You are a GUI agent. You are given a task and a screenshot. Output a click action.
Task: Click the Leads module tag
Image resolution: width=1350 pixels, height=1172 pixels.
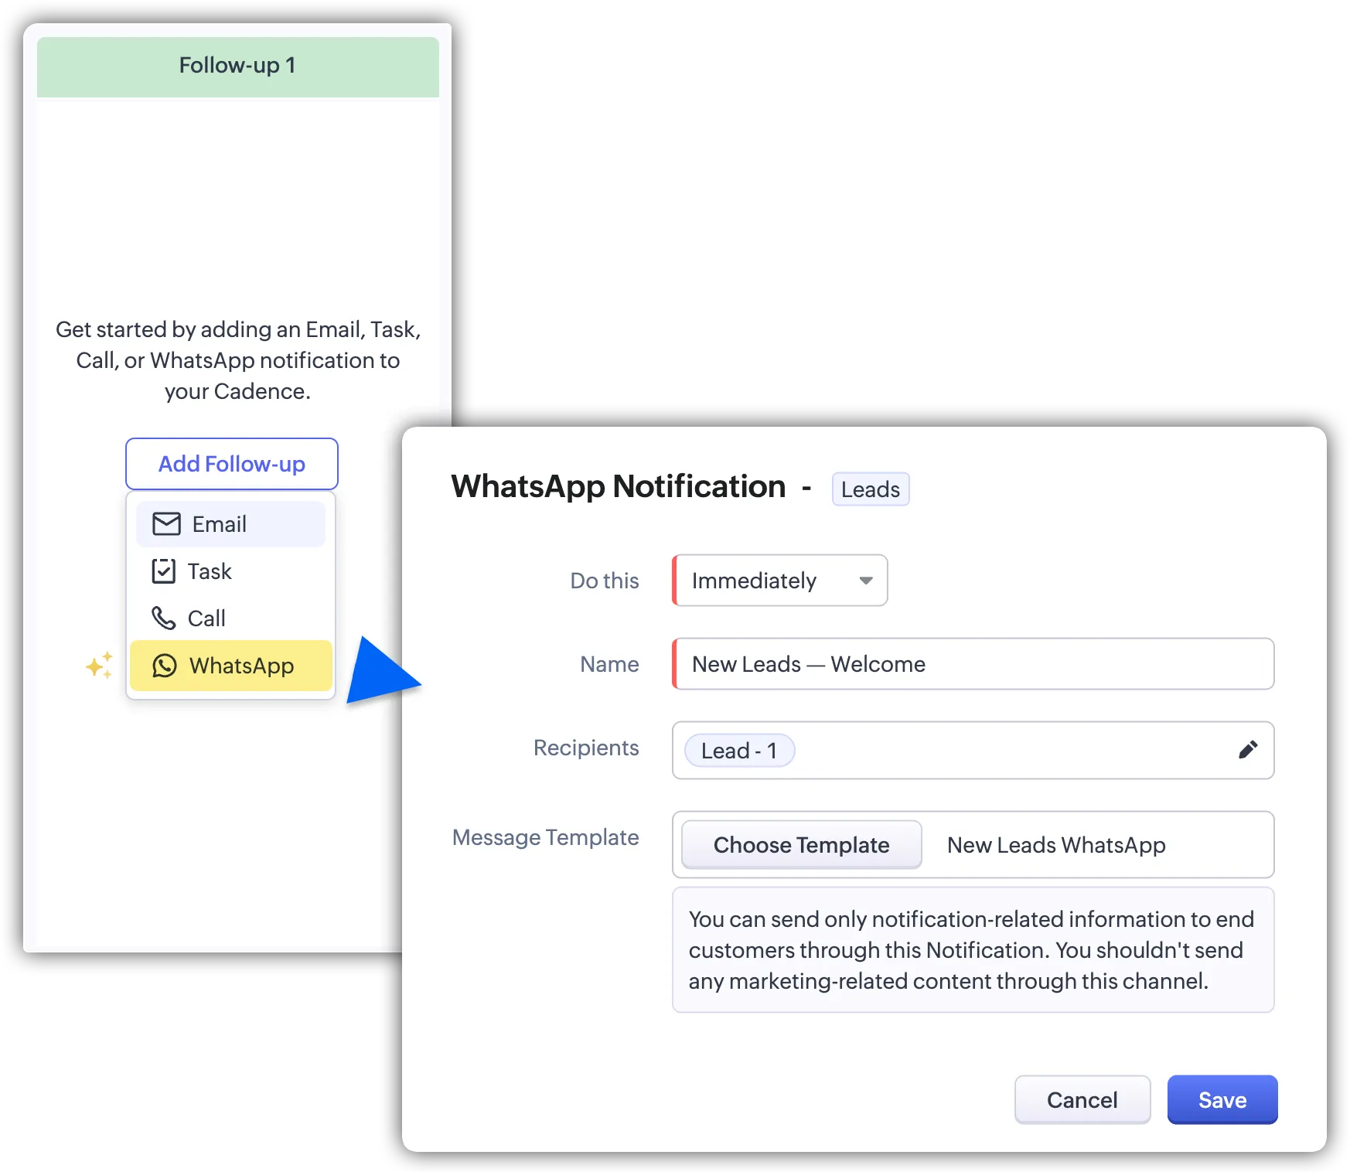870,489
